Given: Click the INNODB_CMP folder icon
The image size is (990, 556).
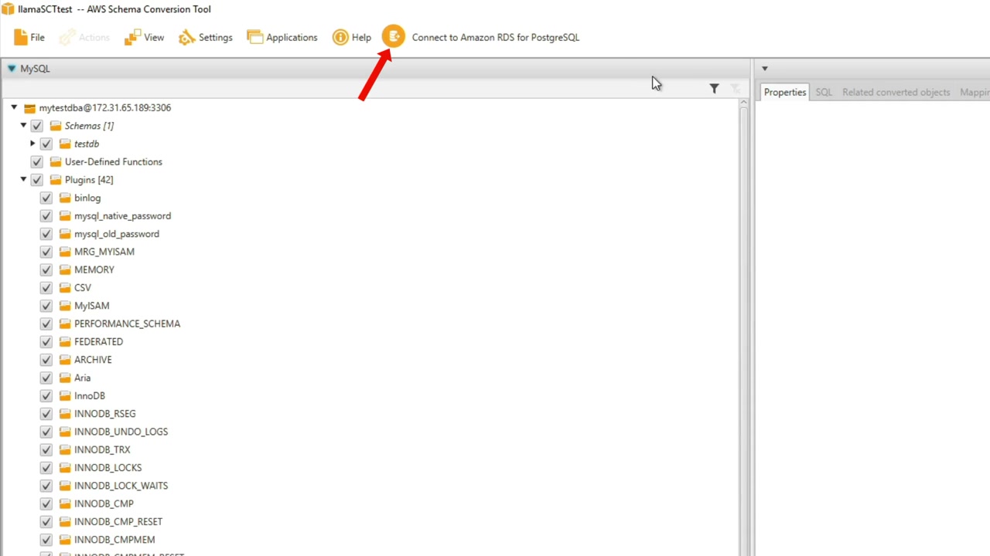Looking at the screenshot, I should point(65,503).
